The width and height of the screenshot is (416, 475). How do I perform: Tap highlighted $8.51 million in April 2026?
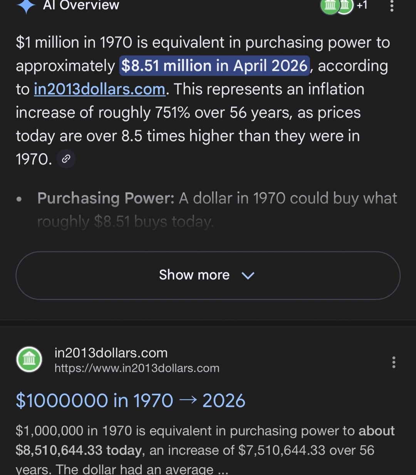215,66
